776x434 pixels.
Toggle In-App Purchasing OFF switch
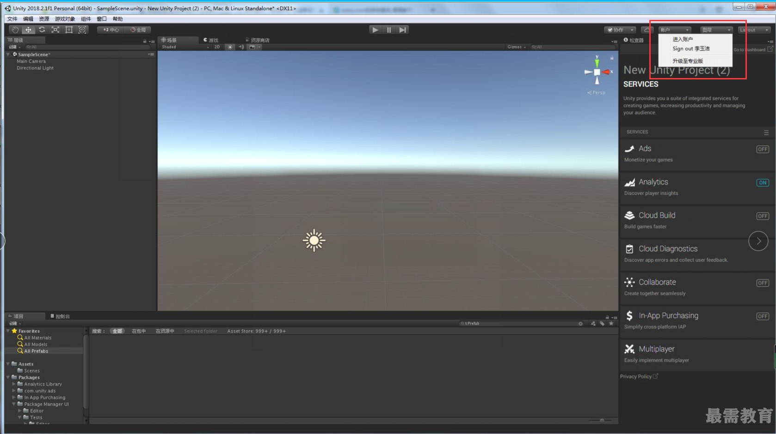[763, 316]
